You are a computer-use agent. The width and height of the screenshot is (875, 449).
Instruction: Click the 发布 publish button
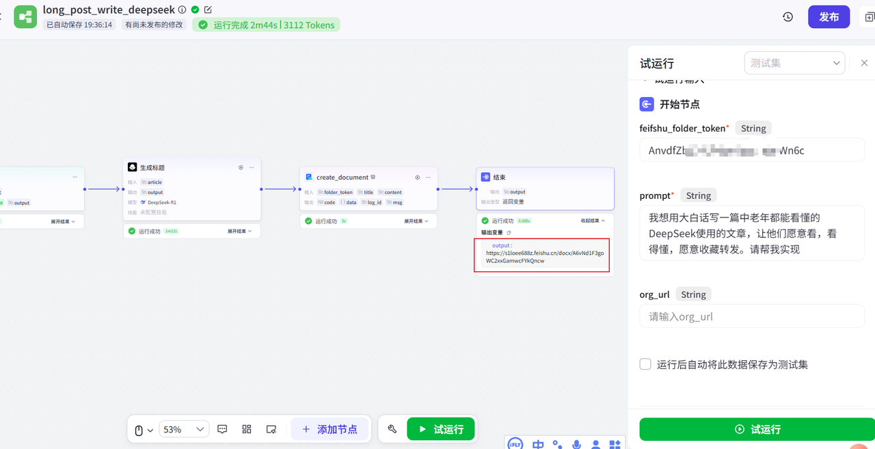pyautogui.click(x=829, y=17)
